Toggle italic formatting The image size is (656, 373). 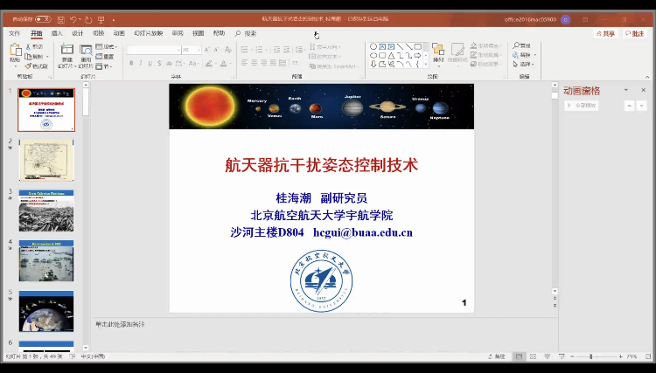pyautogui.click(x=140, y=63)
